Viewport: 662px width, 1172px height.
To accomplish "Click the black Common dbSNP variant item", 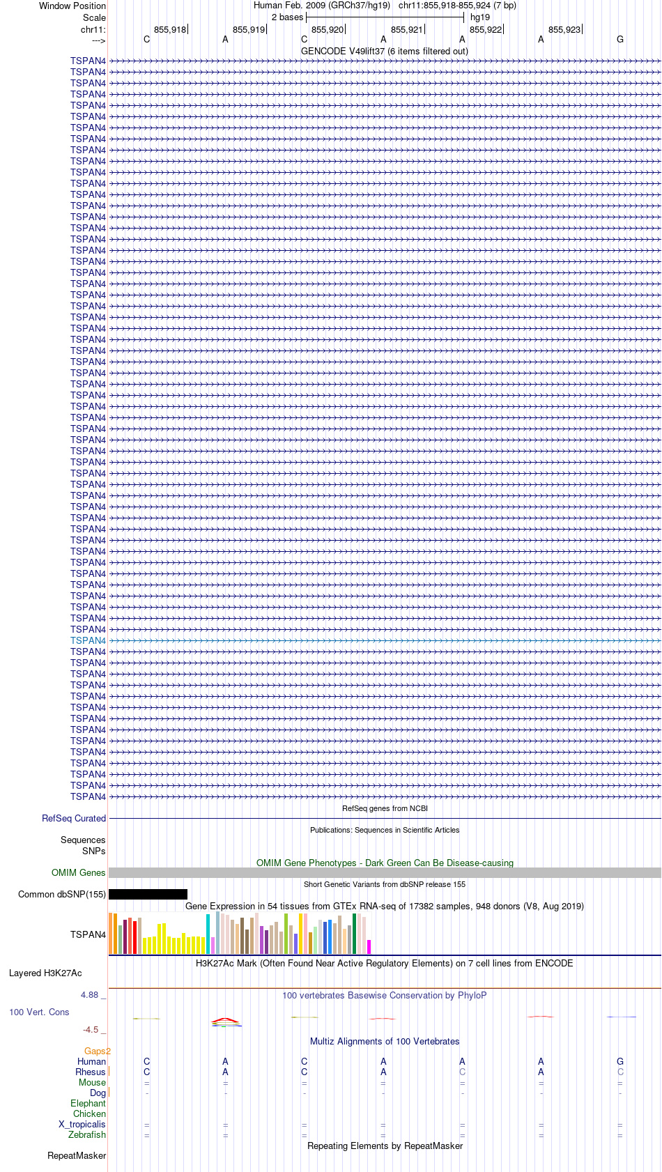I will tap(148, 894).
